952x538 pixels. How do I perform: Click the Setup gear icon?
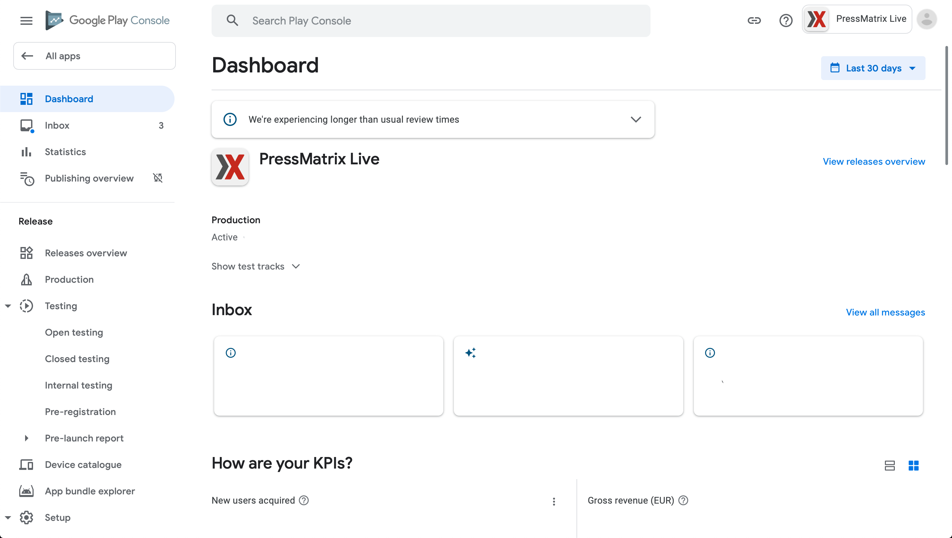point(26,517)
